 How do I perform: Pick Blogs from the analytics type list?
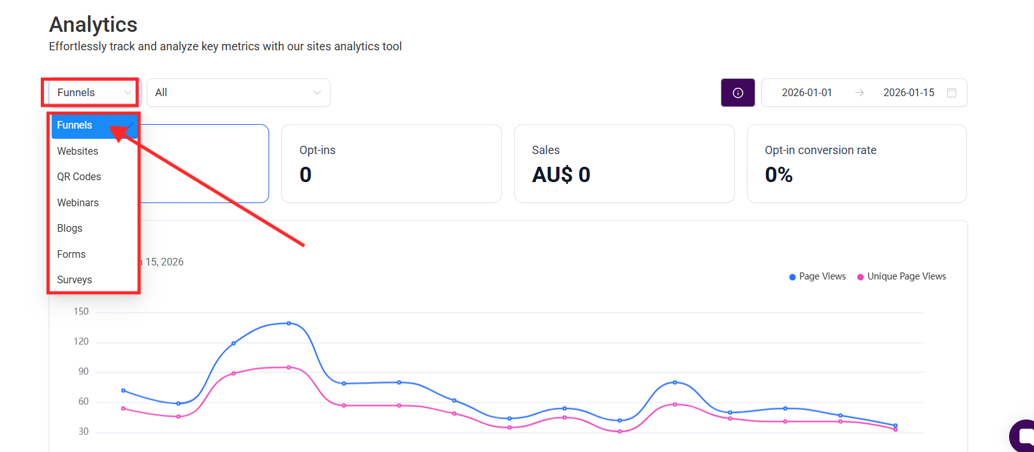[x=70, y=228]
